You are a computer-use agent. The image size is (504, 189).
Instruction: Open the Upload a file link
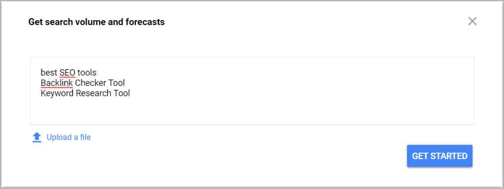68,137
